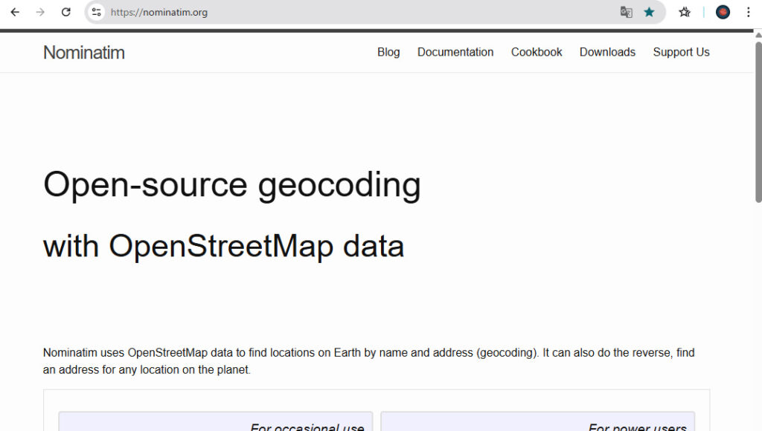Click the filled bookmark star icon
This screenshot has width=762, height=431.
(x=649, y=12)
